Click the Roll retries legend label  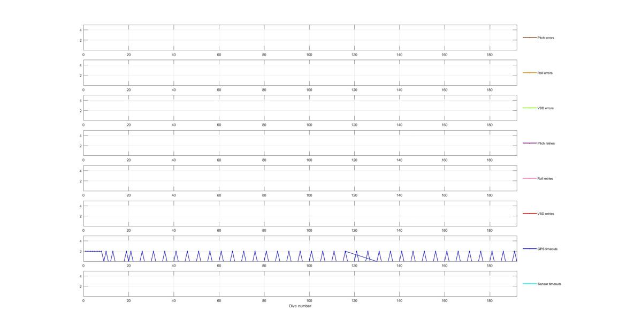point(545,178)
